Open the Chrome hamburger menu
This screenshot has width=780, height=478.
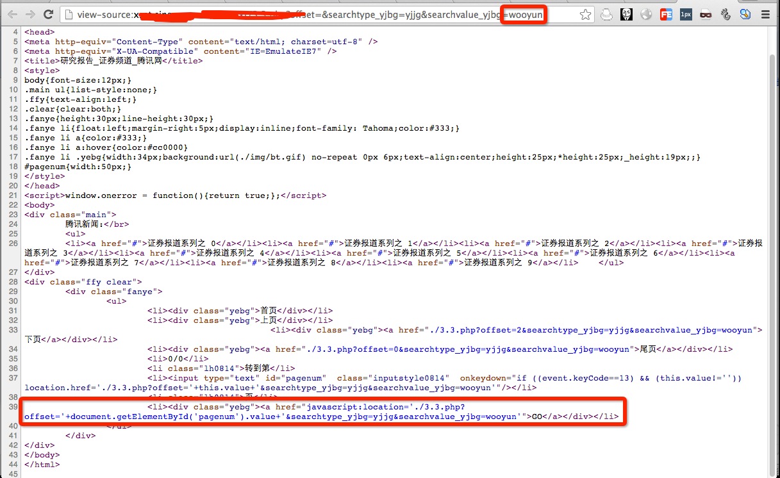765,14
